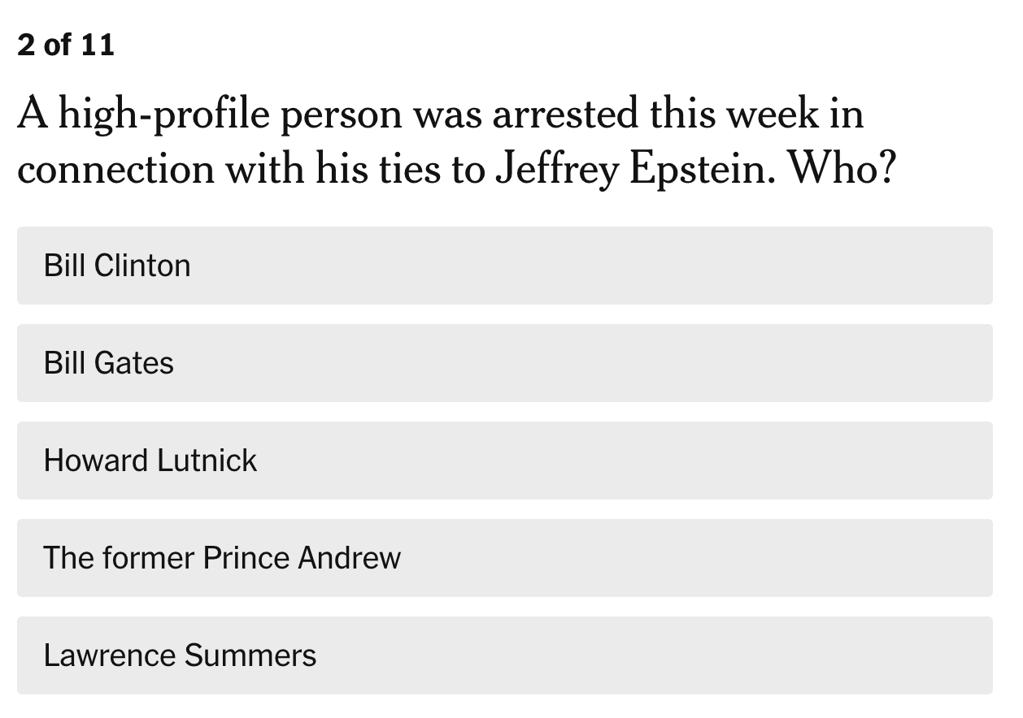Answer with Howard Lutnick
Image resolution: width=1023 pixels, height=718 pixels.
[504, 461]
